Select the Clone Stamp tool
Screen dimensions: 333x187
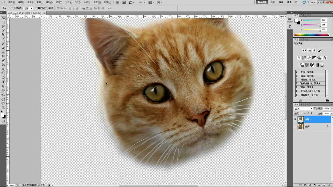pyautogui.click(x=3, y=52)
